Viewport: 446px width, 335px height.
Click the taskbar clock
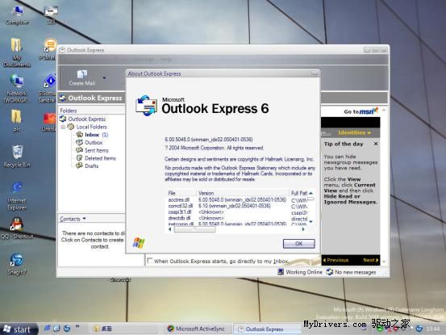pyautogui.click(x=433, y=329)
